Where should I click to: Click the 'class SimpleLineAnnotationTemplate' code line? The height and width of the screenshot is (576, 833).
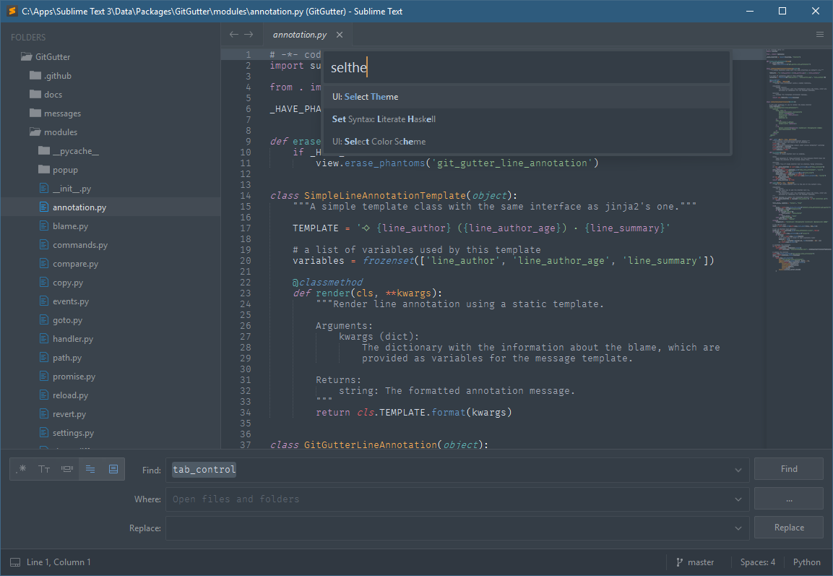tap(394, 196)
